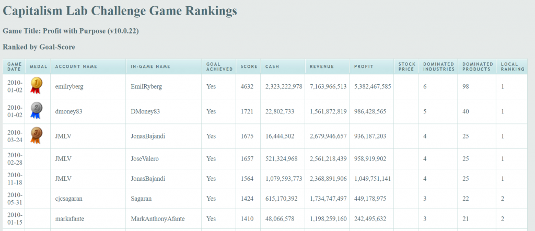Select the Account Name column header
The height and width of the screenshot is (231, 535).
click(76, 66)
